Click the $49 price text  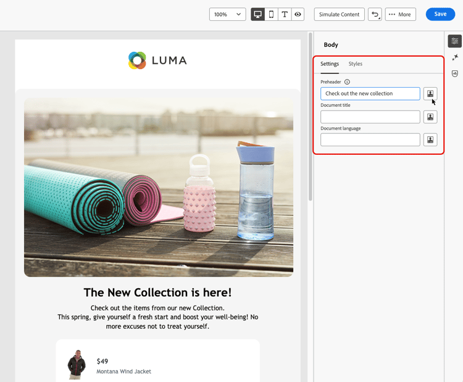pyautogui.click(x=102, y=362)
